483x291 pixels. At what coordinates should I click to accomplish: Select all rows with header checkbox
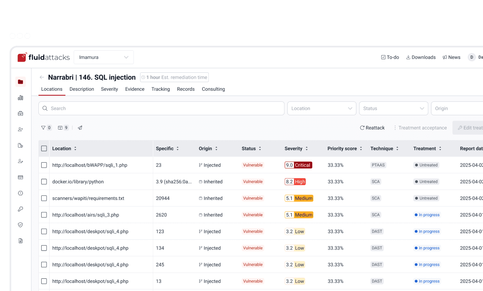44,148
